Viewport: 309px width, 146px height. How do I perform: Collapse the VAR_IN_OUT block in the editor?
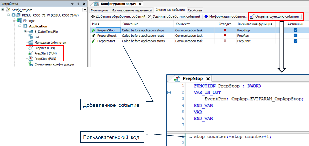[x=169, y=93]
